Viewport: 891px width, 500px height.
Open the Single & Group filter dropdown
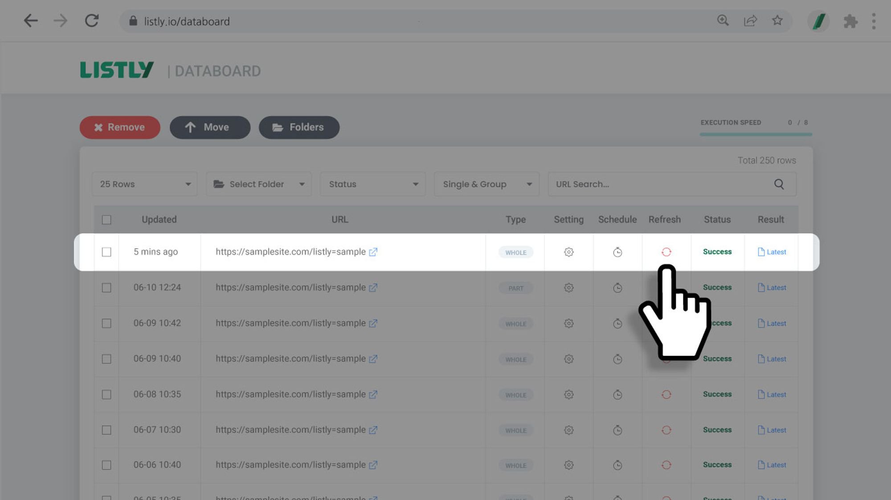click(486, 184)
